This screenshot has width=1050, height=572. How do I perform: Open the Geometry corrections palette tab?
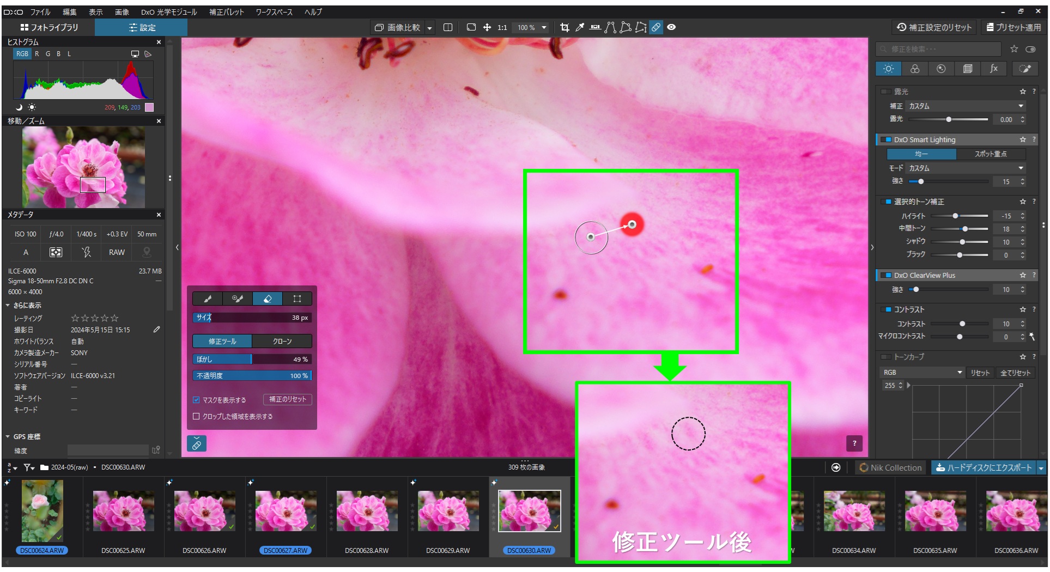(968, 69)
